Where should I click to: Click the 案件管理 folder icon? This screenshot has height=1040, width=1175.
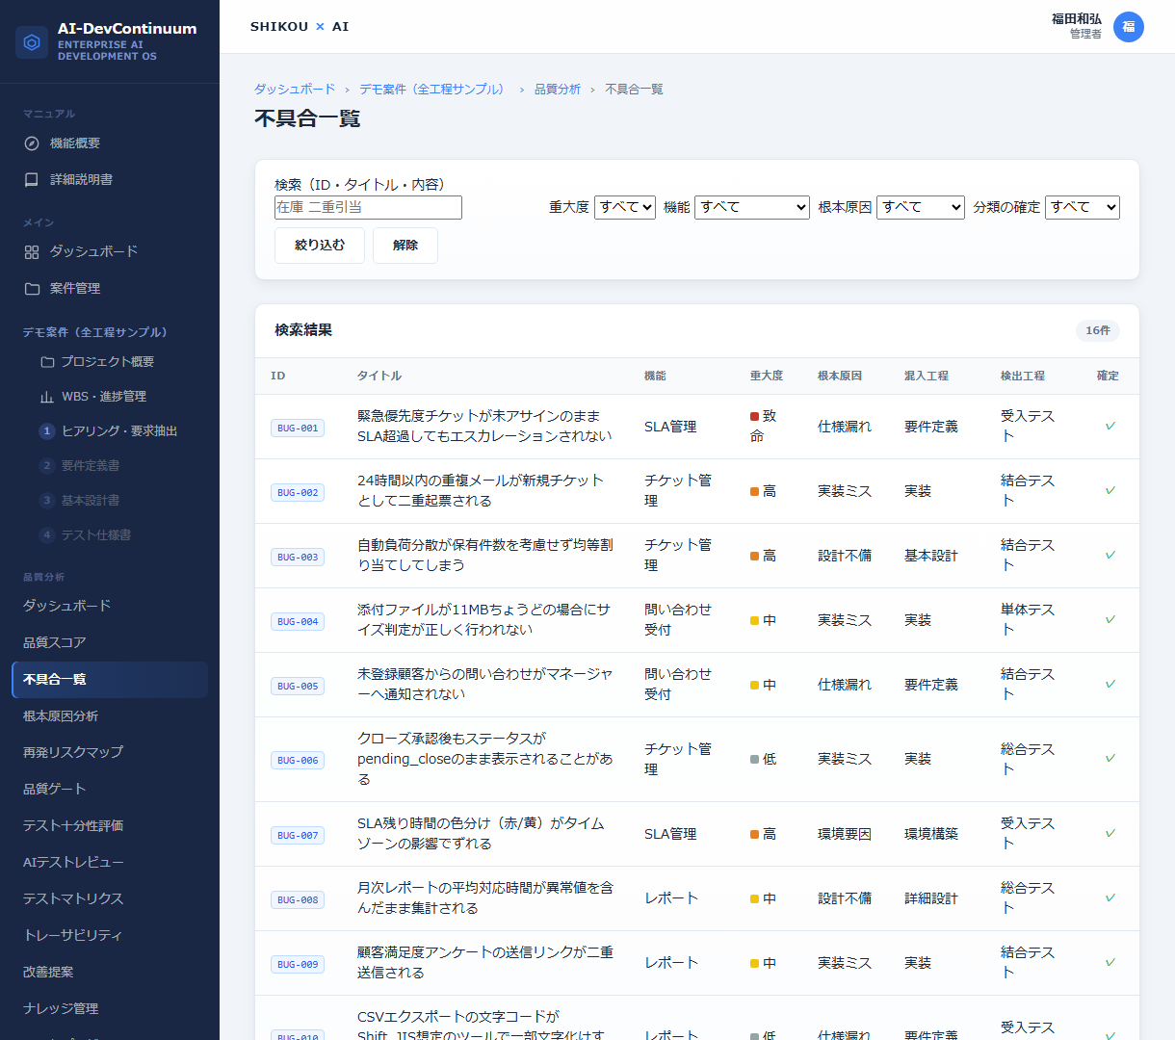[x=32, y=289]
